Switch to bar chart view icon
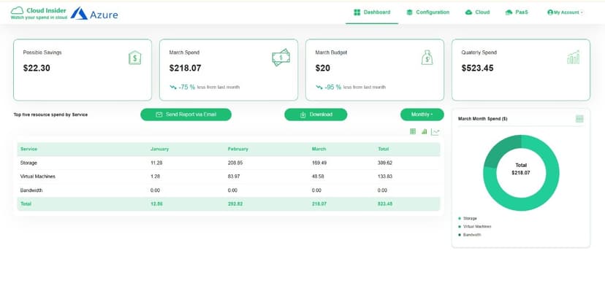The height and width of the screenshot is (283, 605). click(x=424, y=132)
